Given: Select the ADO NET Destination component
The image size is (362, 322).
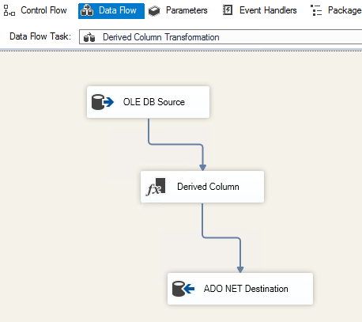Looking at the screenshot, I should click(x=240, y=289).
